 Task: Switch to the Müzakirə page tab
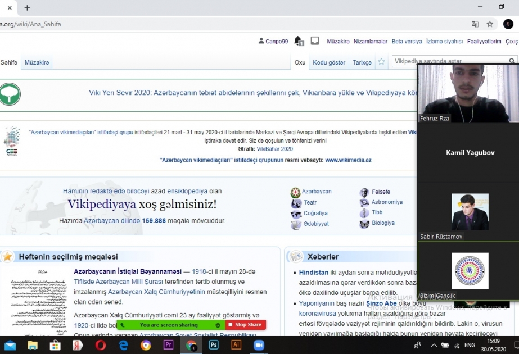tap(37, 62)
